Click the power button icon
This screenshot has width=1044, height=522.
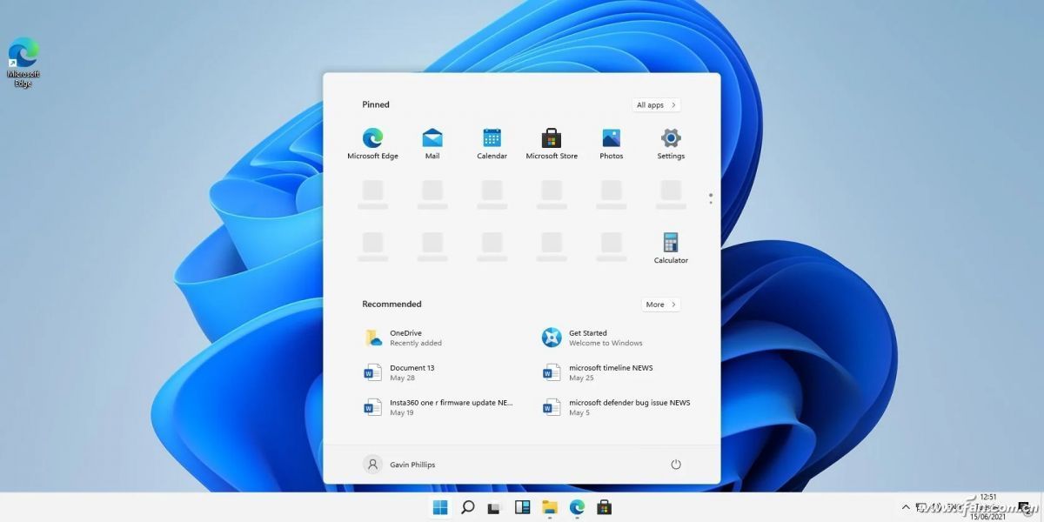point(676,465)
